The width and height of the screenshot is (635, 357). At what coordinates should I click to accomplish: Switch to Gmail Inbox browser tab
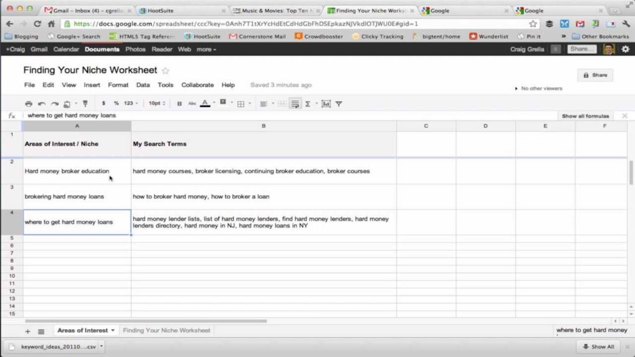[x=87, y=11]
